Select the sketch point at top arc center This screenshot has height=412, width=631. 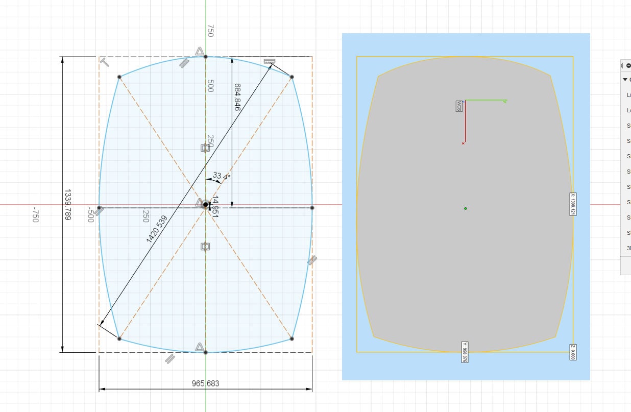coord(205,57)
